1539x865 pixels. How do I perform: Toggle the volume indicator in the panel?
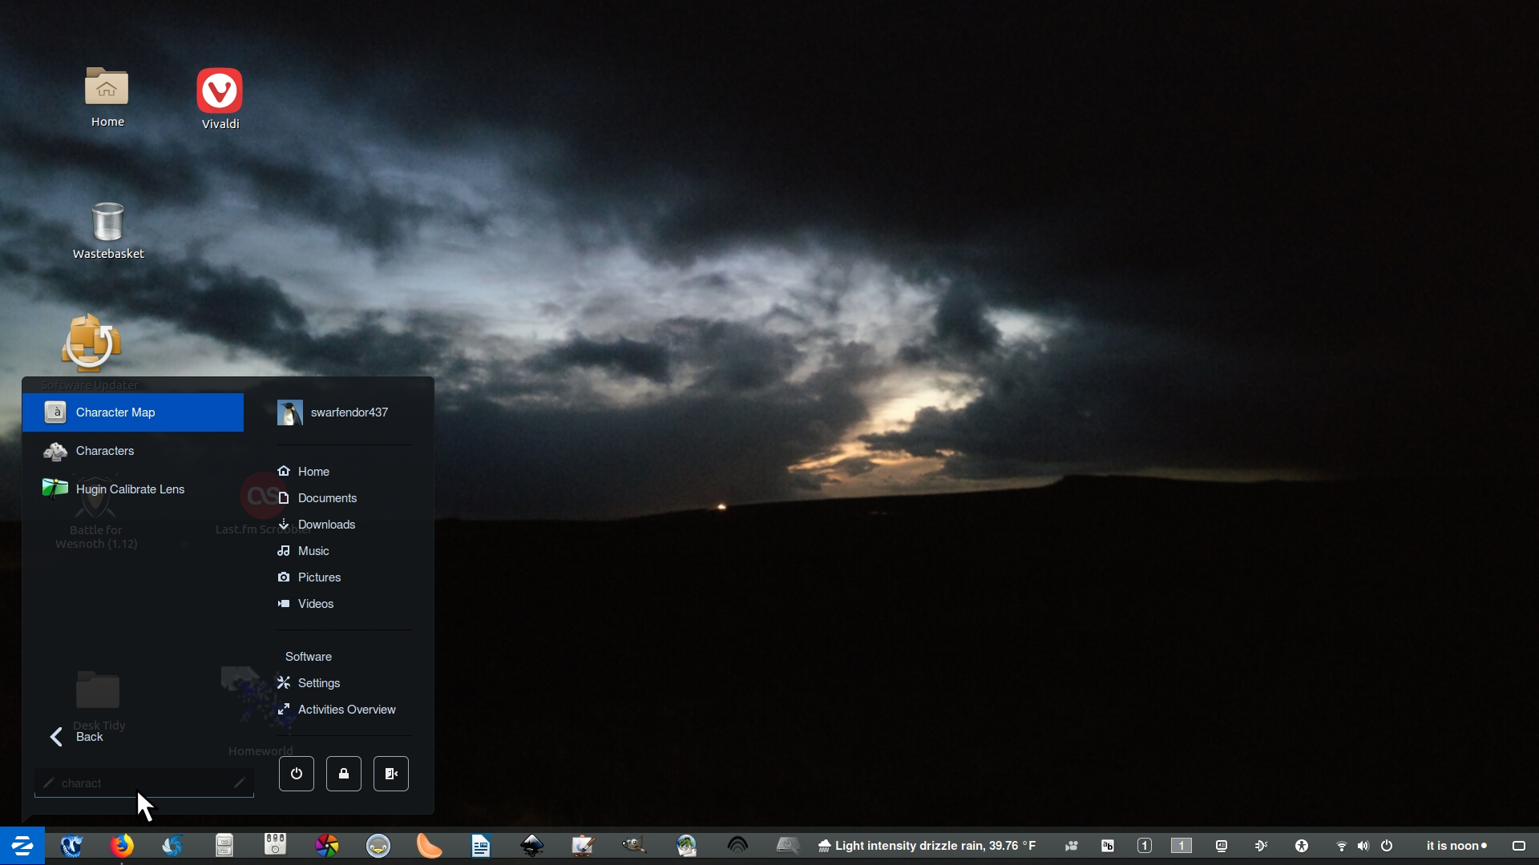tap(1363, 846)
